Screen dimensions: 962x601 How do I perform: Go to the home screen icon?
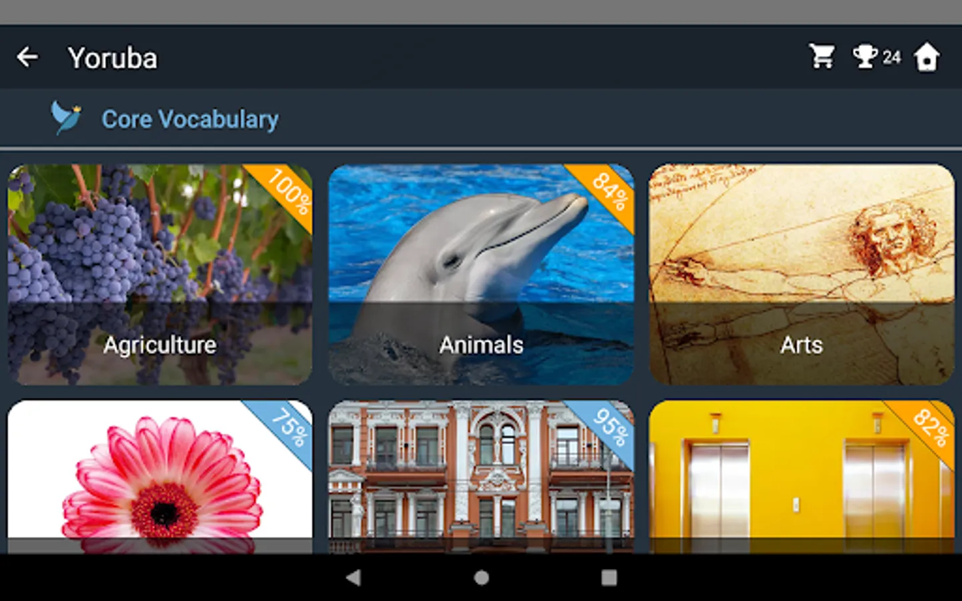click(x=927, y=57)
